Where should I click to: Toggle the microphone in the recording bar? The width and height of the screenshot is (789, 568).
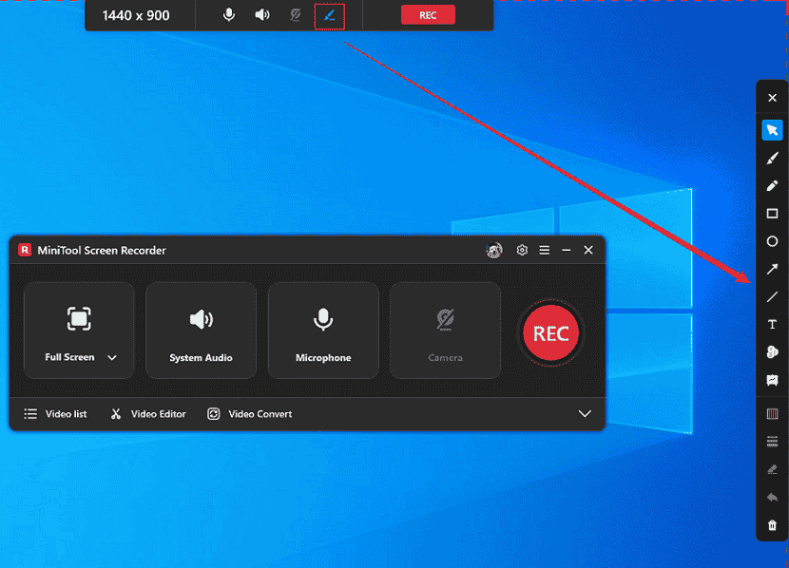pos(228,15)
